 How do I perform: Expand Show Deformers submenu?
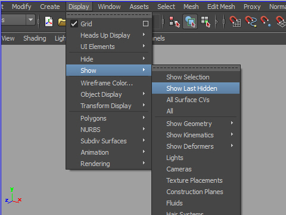click(x=196, y=146)
